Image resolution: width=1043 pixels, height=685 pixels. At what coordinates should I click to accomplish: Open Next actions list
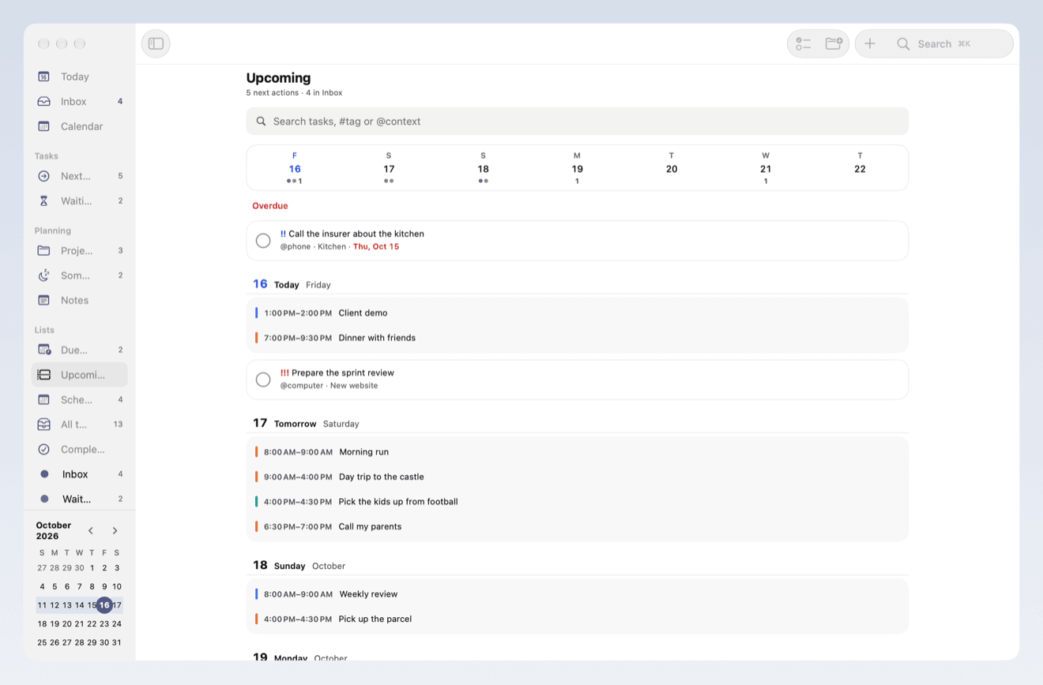(x=79, y=176)
